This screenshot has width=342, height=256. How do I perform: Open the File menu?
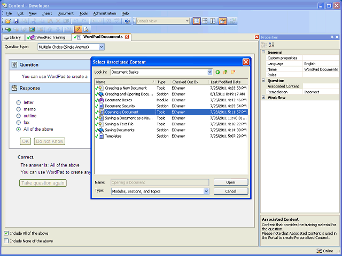[x=9, y=13]
